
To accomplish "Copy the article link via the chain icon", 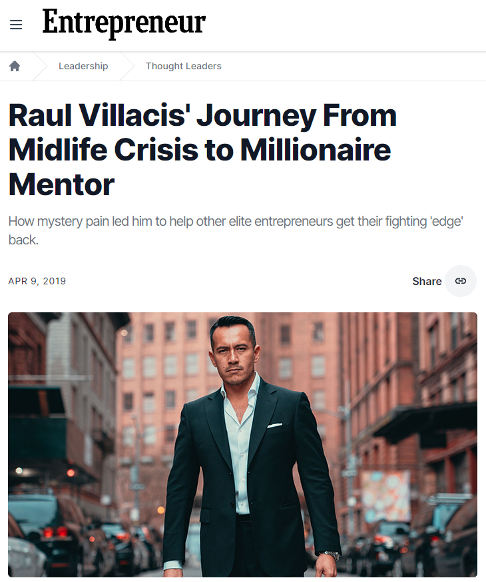I will point(461,281).
